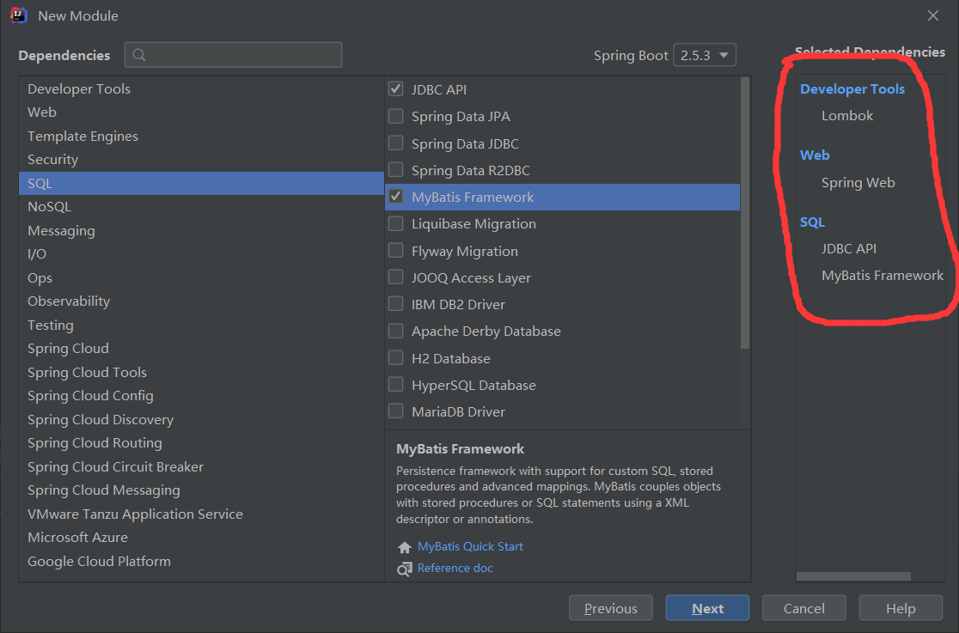The image size is (959, 633).
Task: Uncheck the MyBatis Framework checkbox
Action: pos(395,197)
